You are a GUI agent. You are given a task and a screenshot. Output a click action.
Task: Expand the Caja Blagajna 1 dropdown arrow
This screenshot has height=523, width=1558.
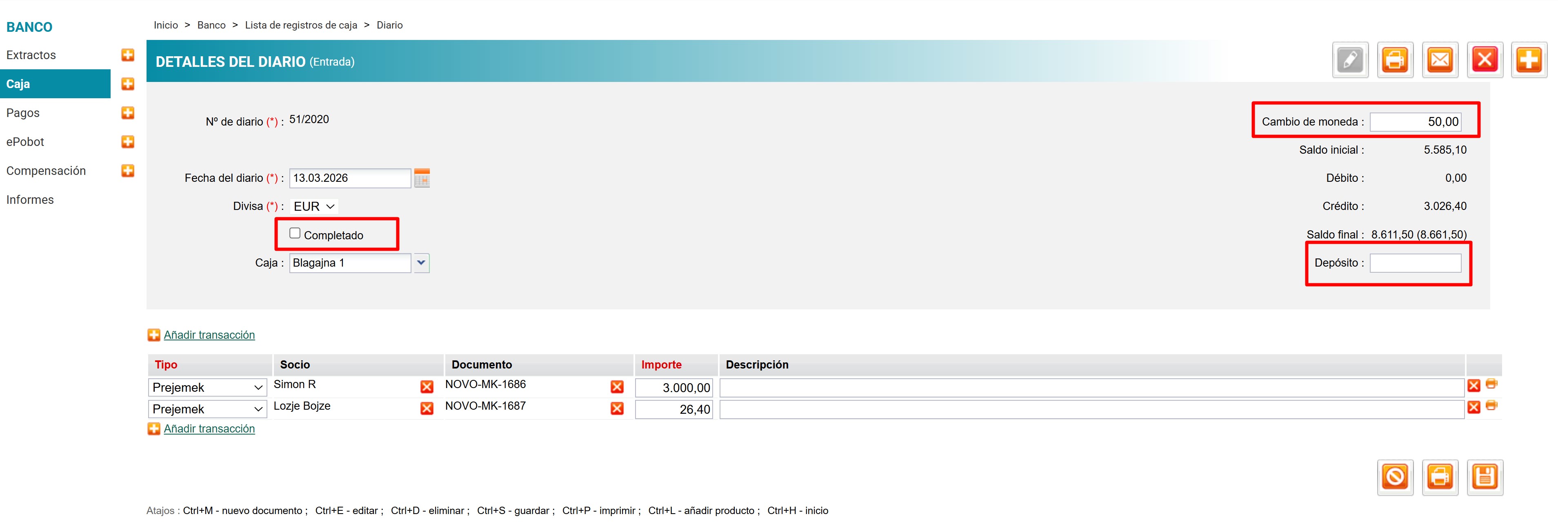pyautogui.click(x=421, y=263)
